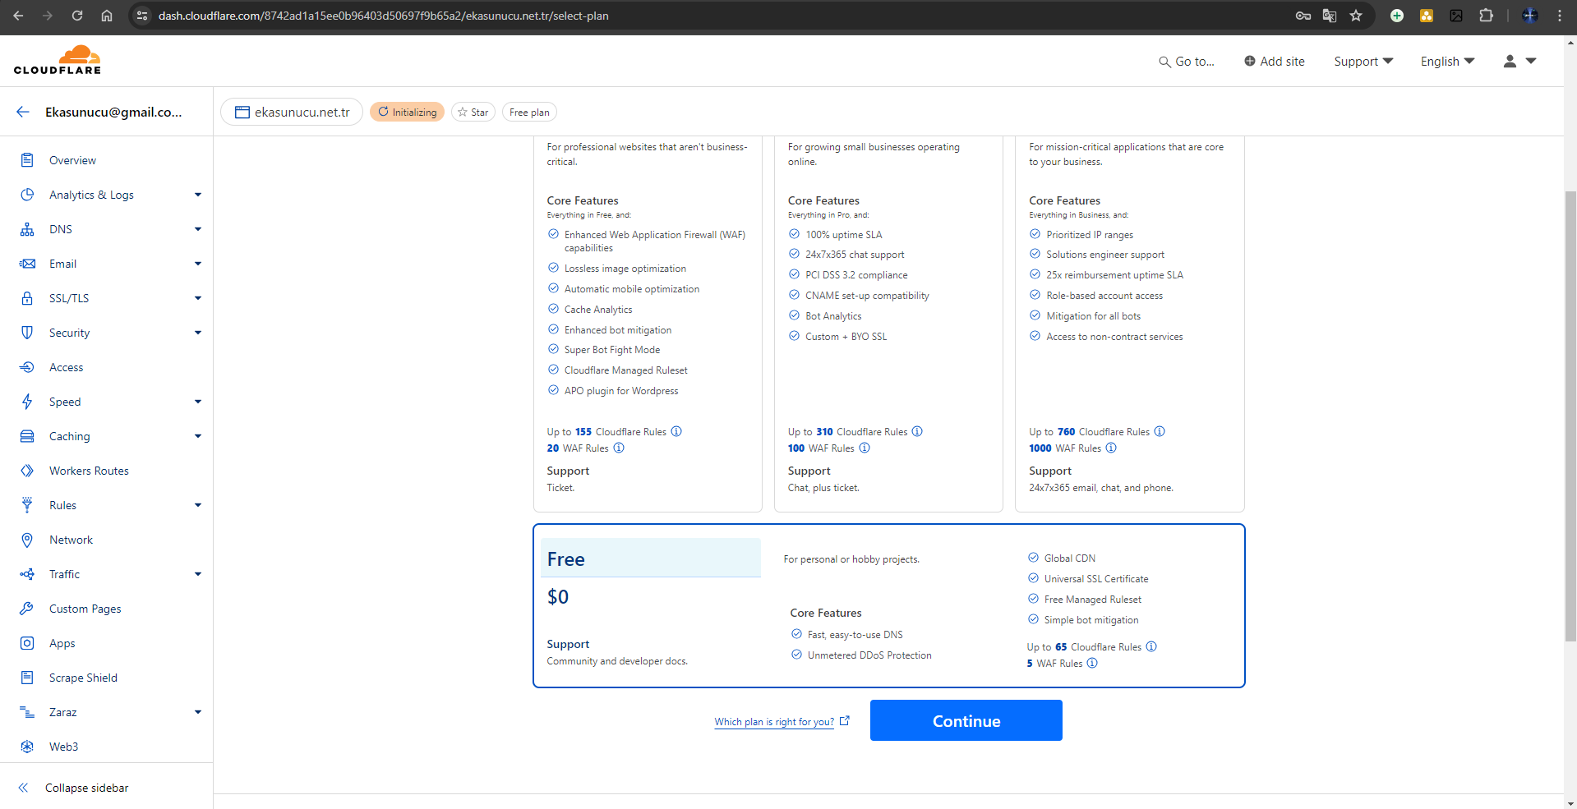Viewport: 1577px width, 809px height.
Task: Click the Analytics & Logs pie chart icon
Action: pos(27,195)
